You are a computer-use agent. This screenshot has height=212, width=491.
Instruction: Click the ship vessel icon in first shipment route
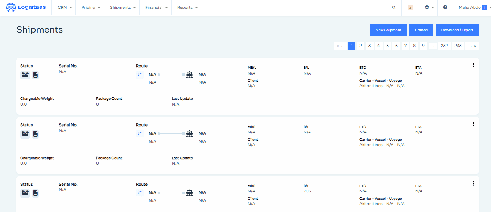[189, 75]
